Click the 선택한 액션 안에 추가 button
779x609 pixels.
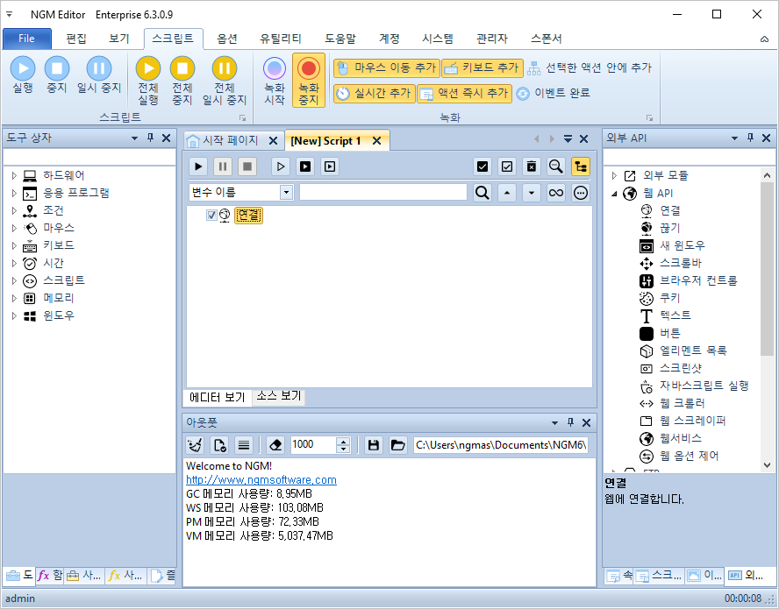tap(590, 68)
